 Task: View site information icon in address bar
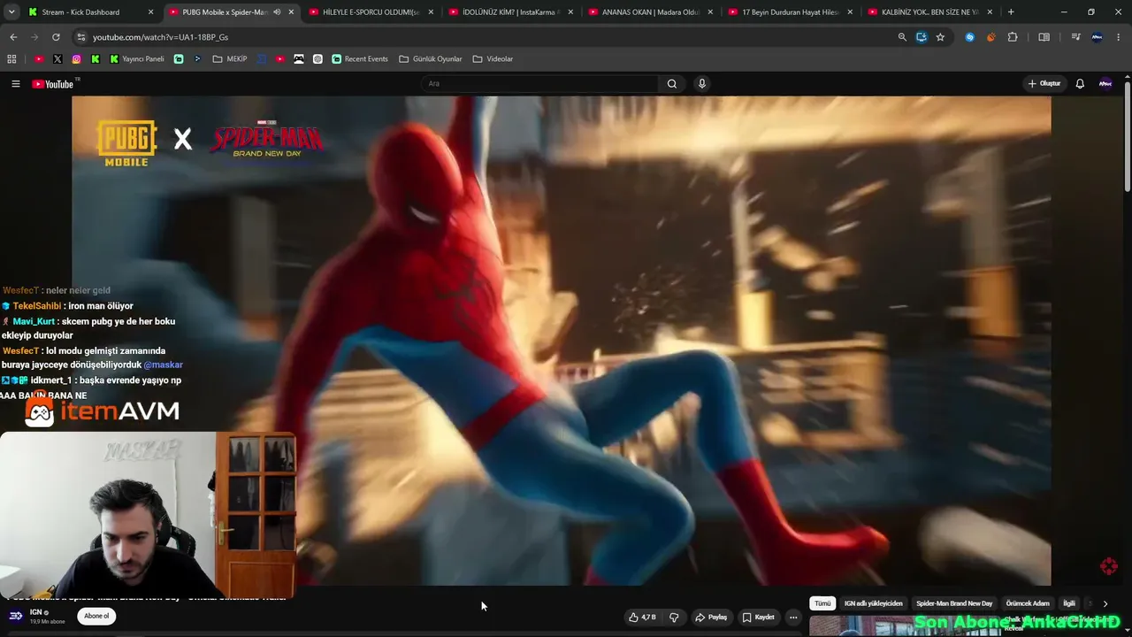tap(80, 37)
